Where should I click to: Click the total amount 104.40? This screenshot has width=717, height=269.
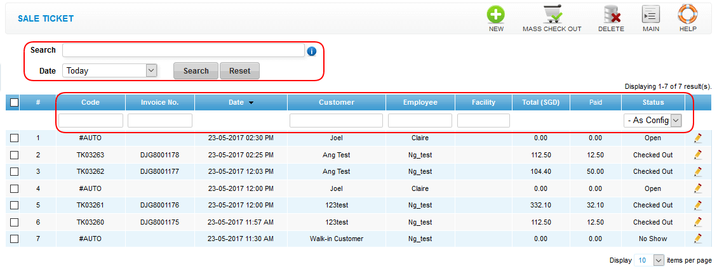540,172
